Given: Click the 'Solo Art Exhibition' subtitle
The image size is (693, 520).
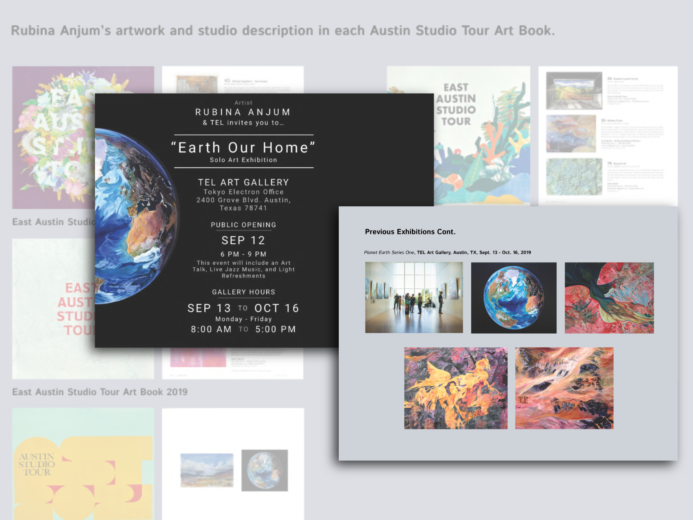Looking at the screenshot, I should tap(243, 160).
